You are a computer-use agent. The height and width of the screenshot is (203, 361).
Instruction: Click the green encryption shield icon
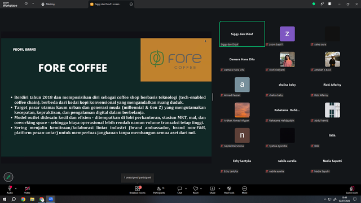click(314, 4)
